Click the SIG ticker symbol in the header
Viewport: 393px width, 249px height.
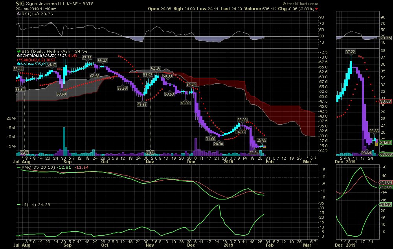click(x=20, y=4)
